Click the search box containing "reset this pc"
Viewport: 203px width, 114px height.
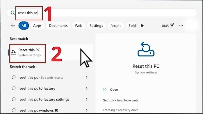click(102, 13)
